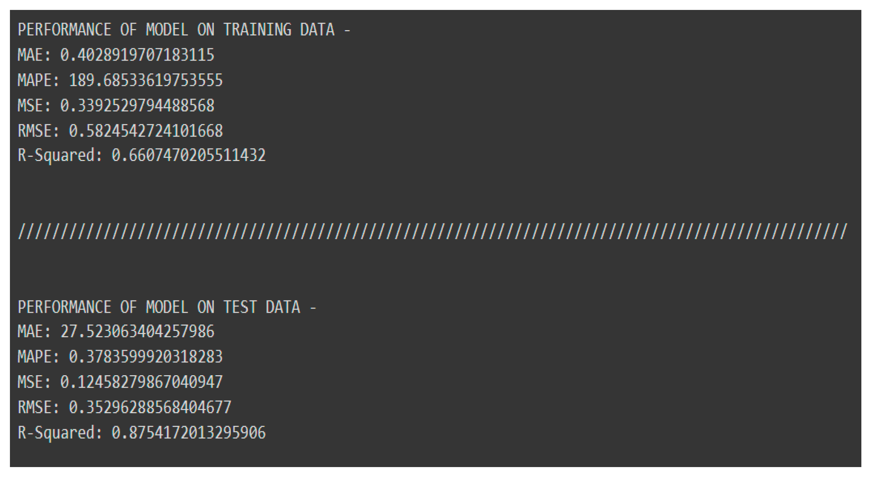
Task: Select the test MSE value 0.12458279867040947
Action: [x=141, y=382]
